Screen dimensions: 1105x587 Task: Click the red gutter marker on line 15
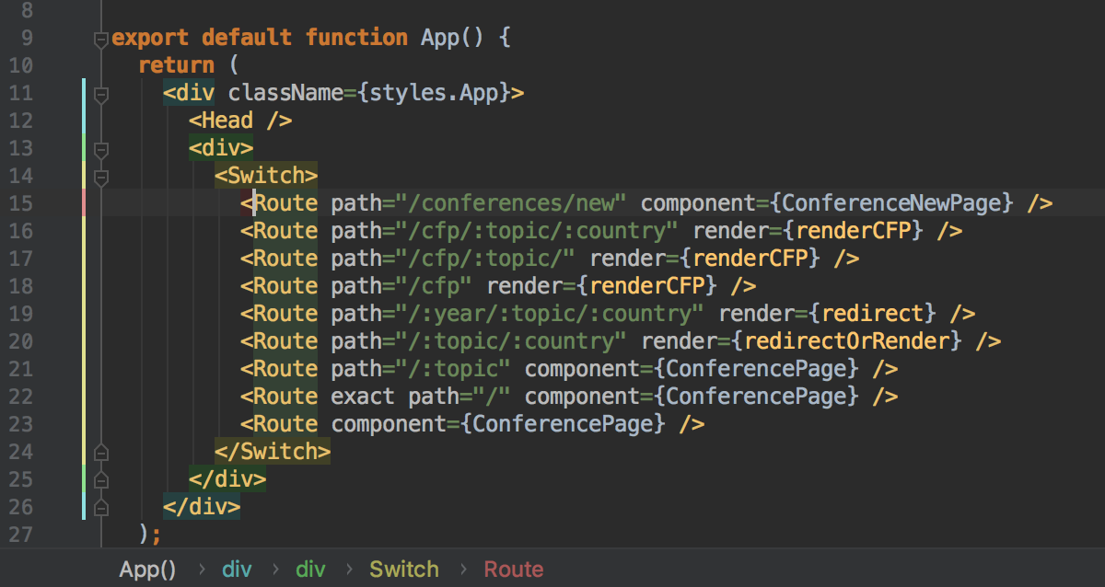pyautogui.click(x=84, y=202)
